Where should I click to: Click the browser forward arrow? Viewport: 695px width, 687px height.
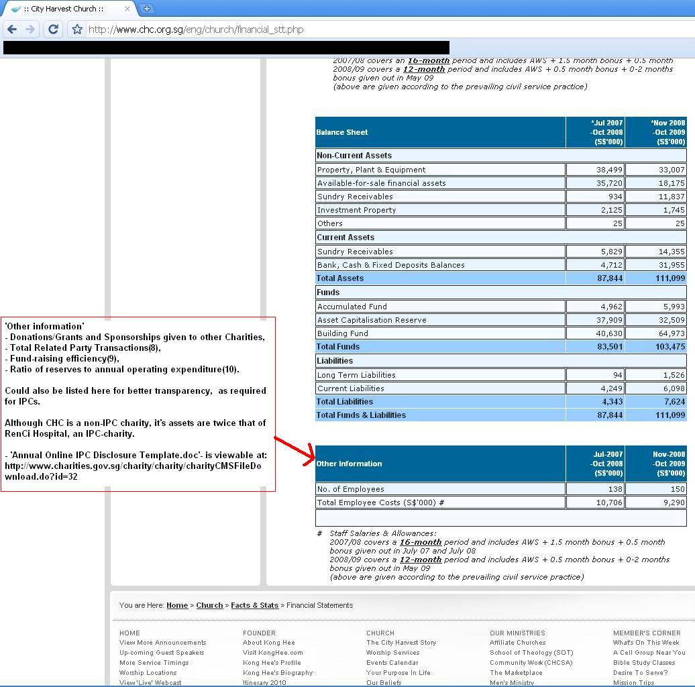[x=31, y=30]
